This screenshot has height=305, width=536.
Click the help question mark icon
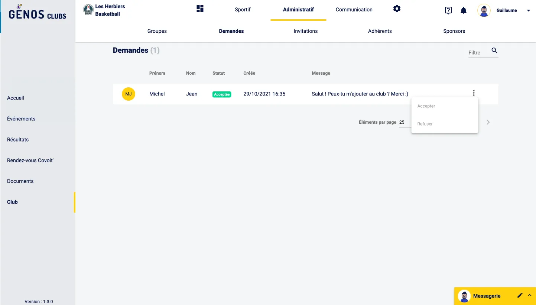pos(448,10)
